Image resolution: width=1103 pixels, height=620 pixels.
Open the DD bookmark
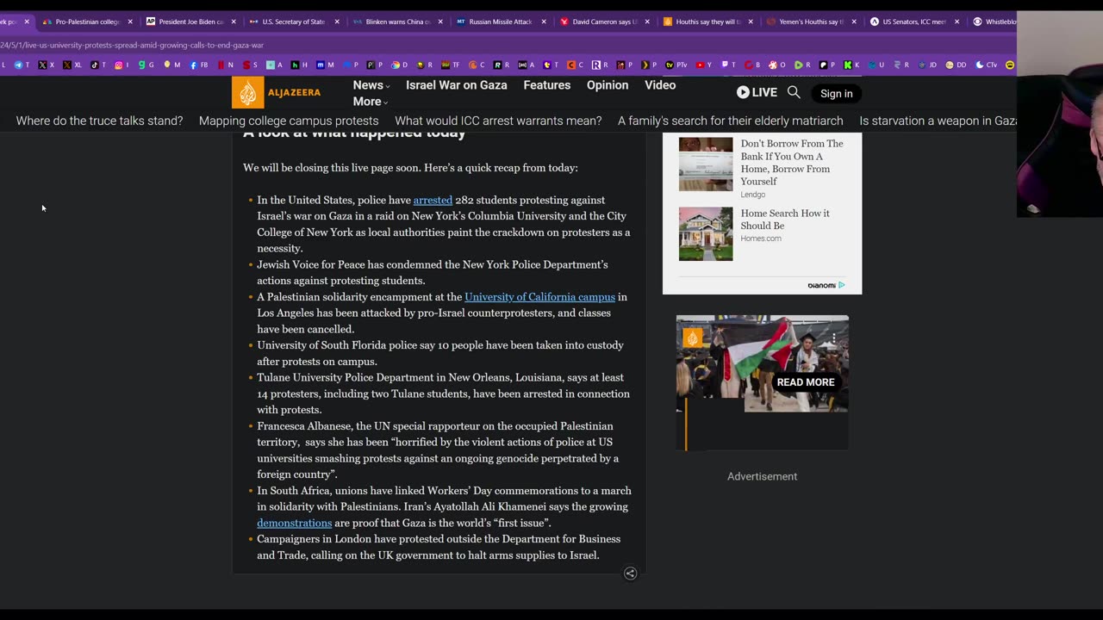pos(956,65)
